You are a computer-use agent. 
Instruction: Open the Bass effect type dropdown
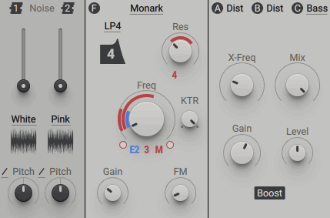pyautogui.click(x=317, y=9)
